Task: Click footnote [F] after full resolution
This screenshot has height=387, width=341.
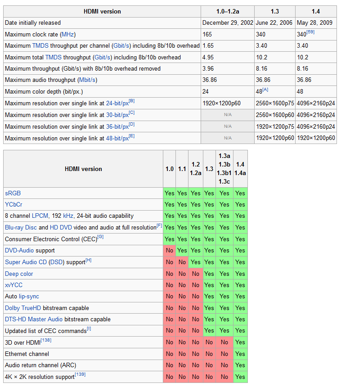Action: (x=159, y=225)
